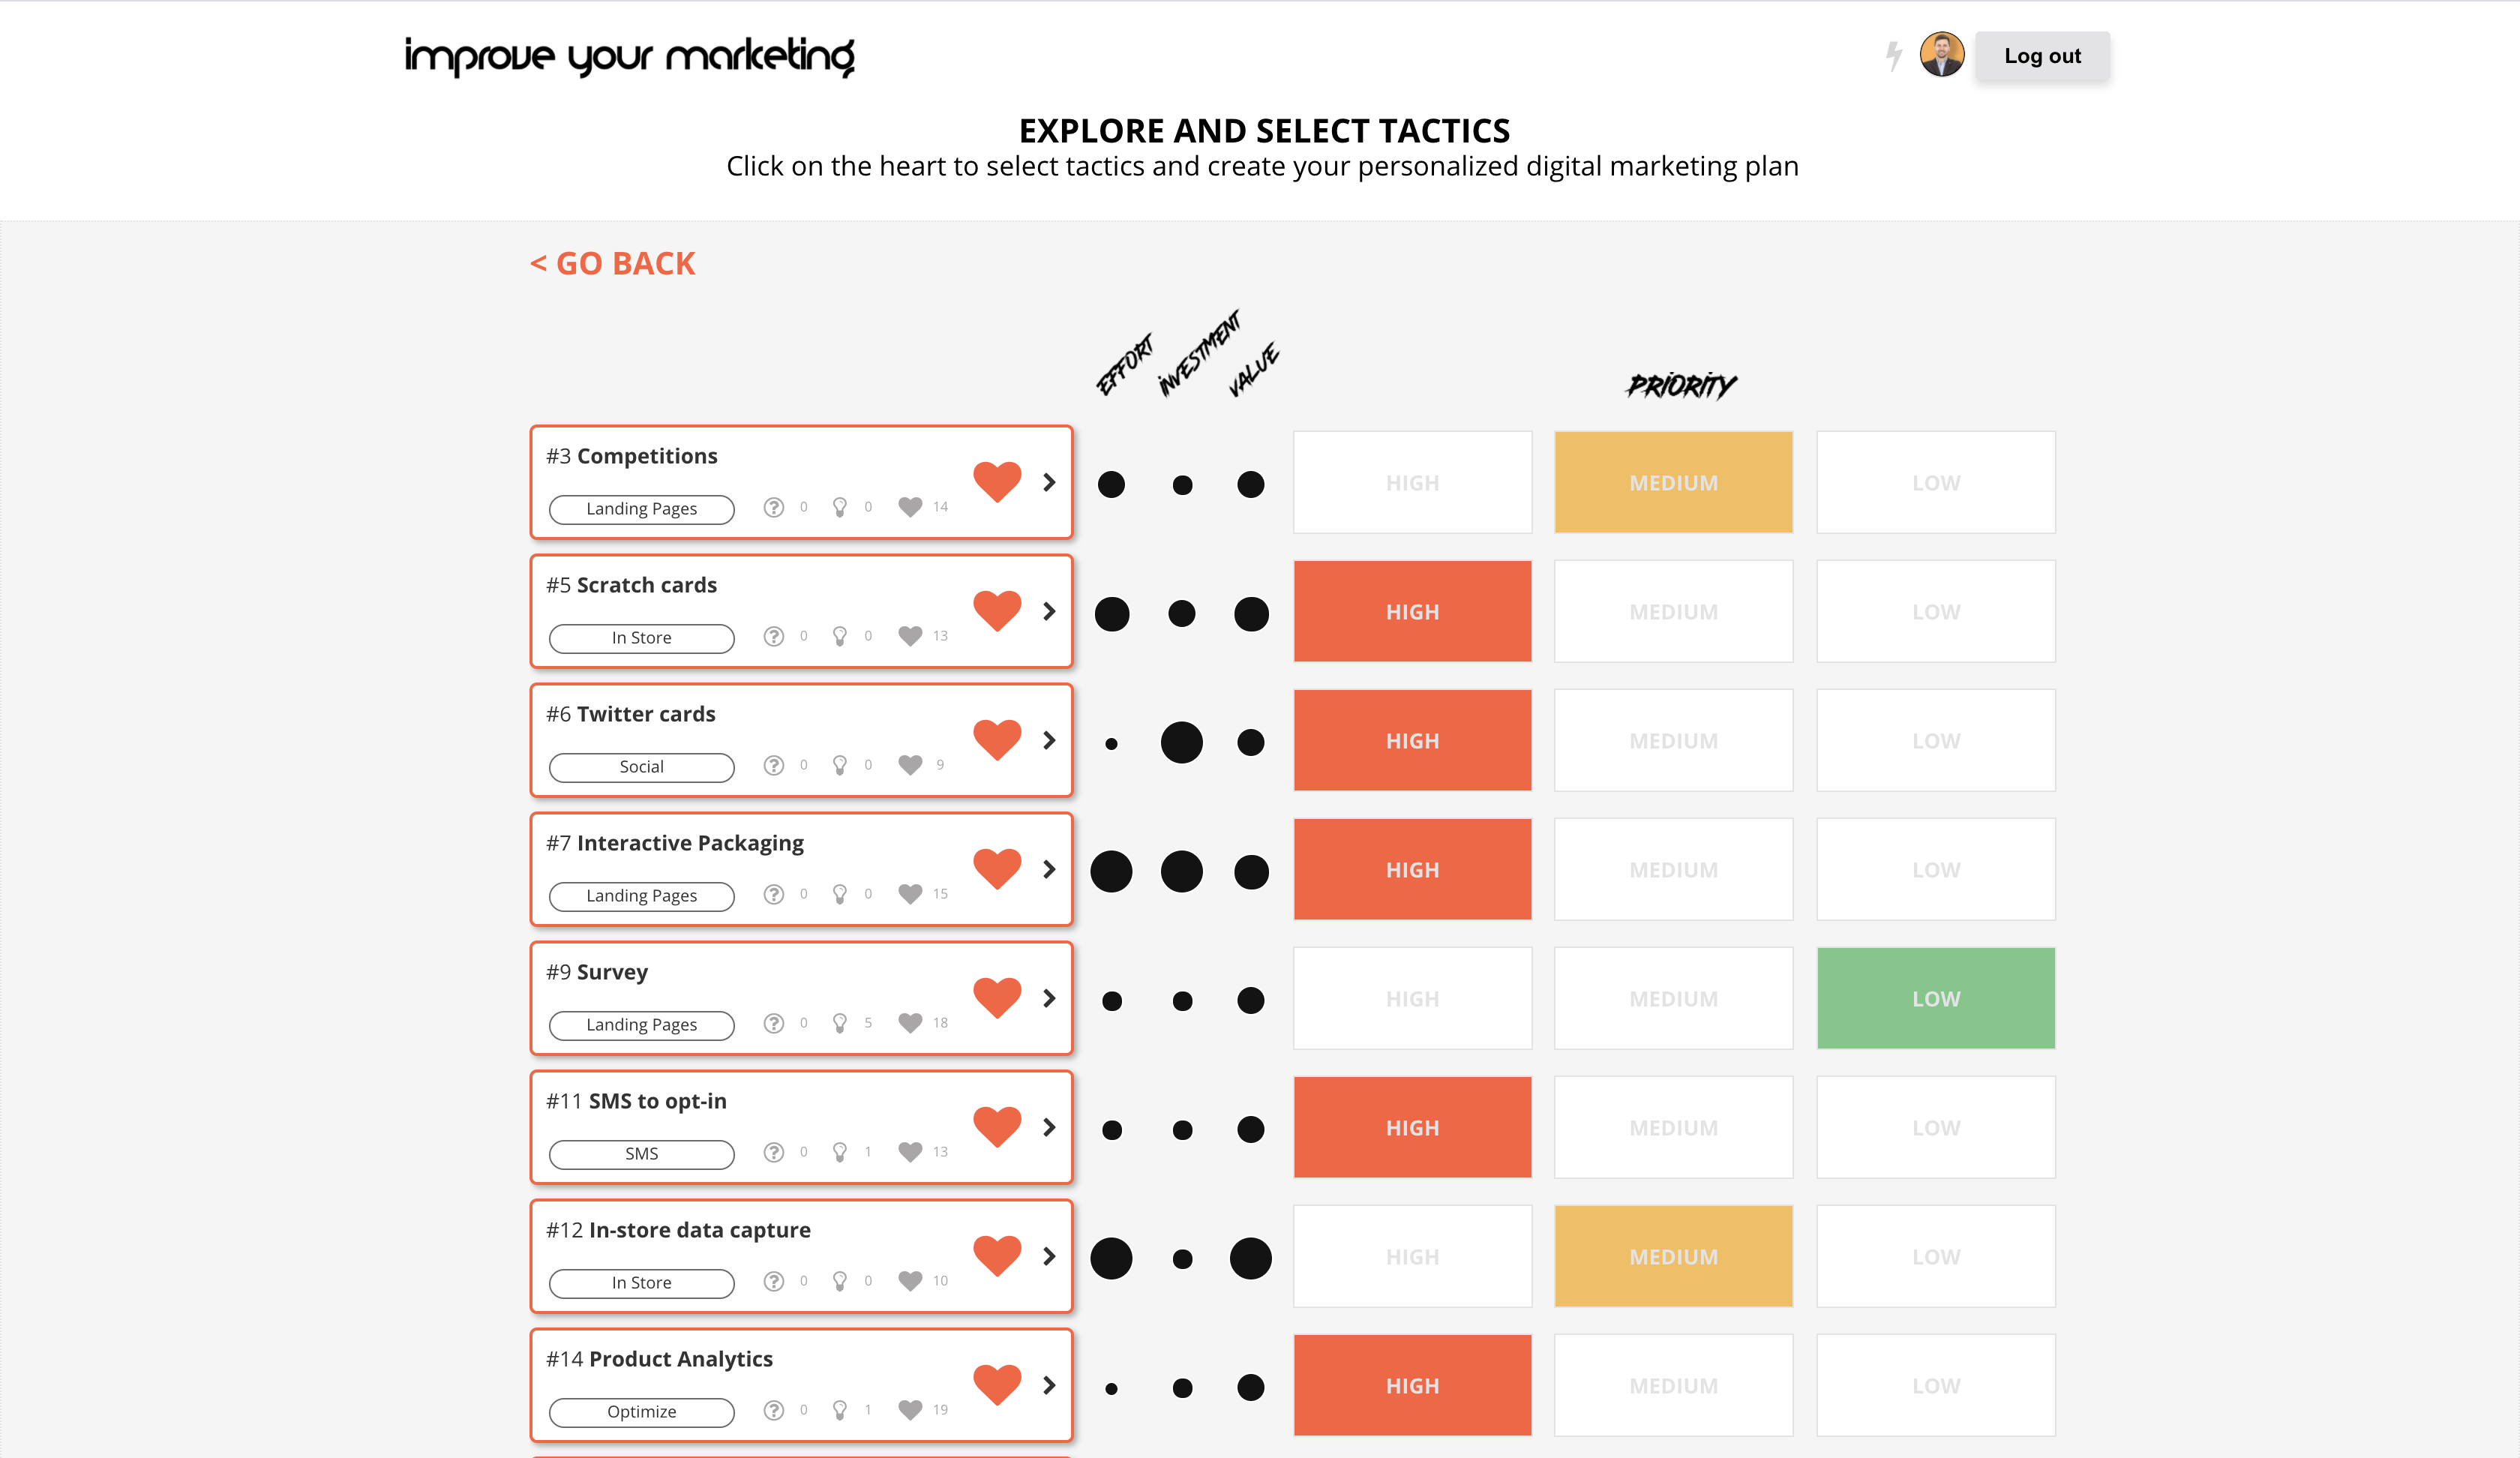Unselect the heart on Product Analytics
Image resolution: width=2520 pixels, height=1458 pixels.
click(996, 1384)
